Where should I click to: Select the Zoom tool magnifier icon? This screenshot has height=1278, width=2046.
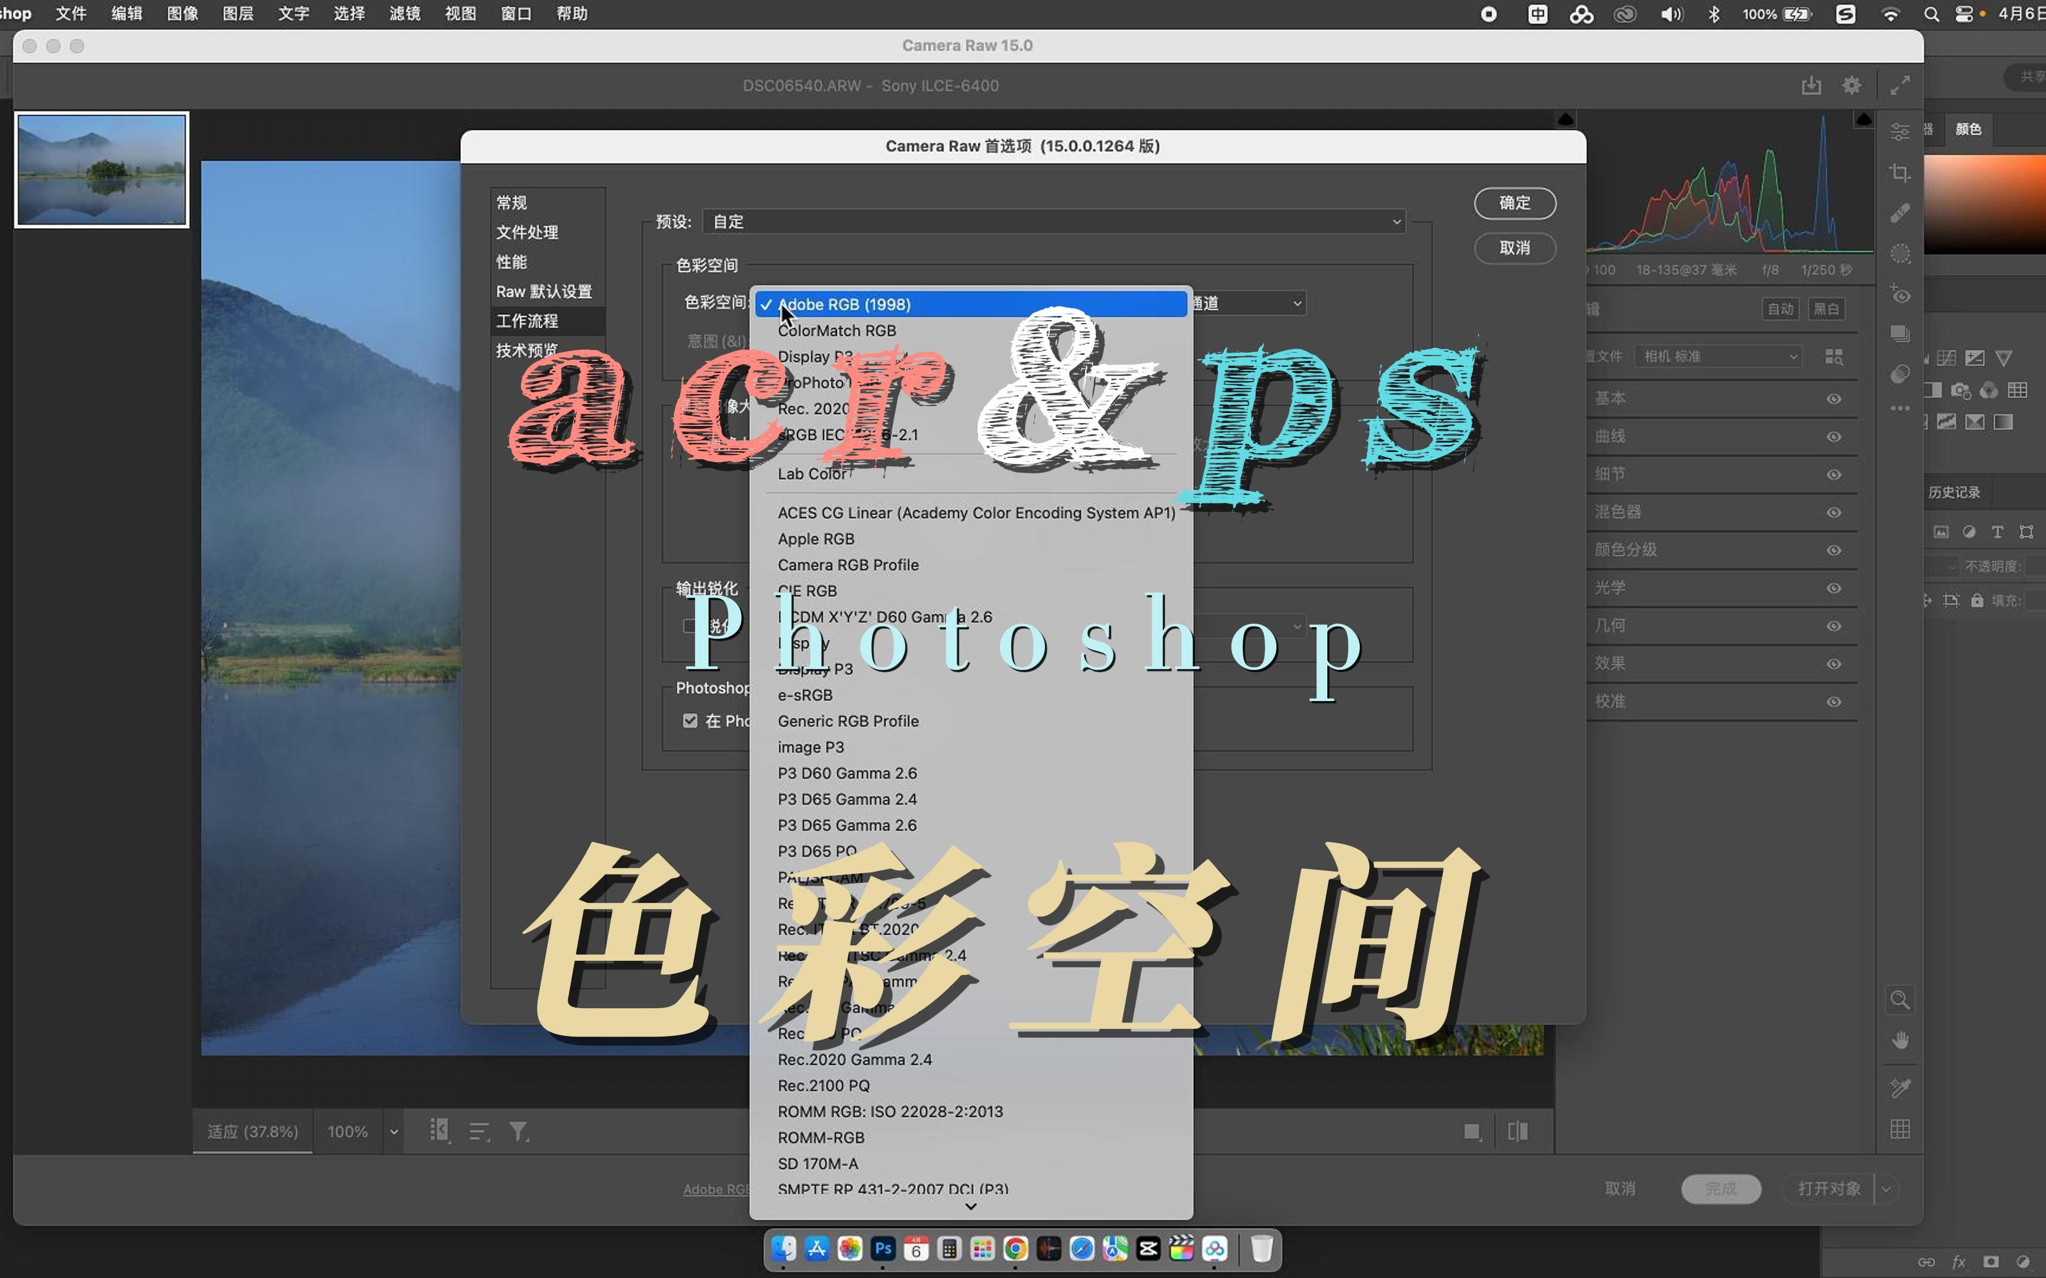click(x=1900, y=1000)
